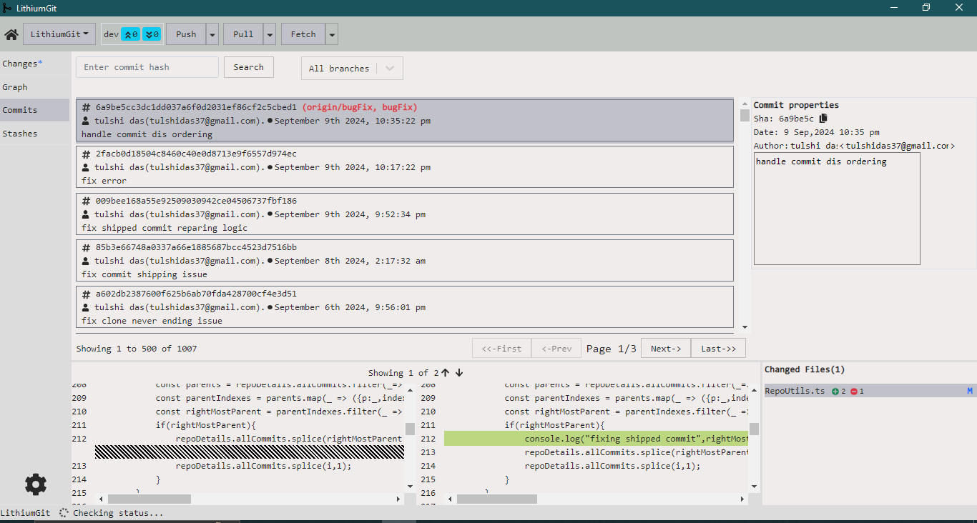This screenshot has height=523, width=977.
Task: Expand the Fetch options dropdown arrow
Action: point(332,34)
